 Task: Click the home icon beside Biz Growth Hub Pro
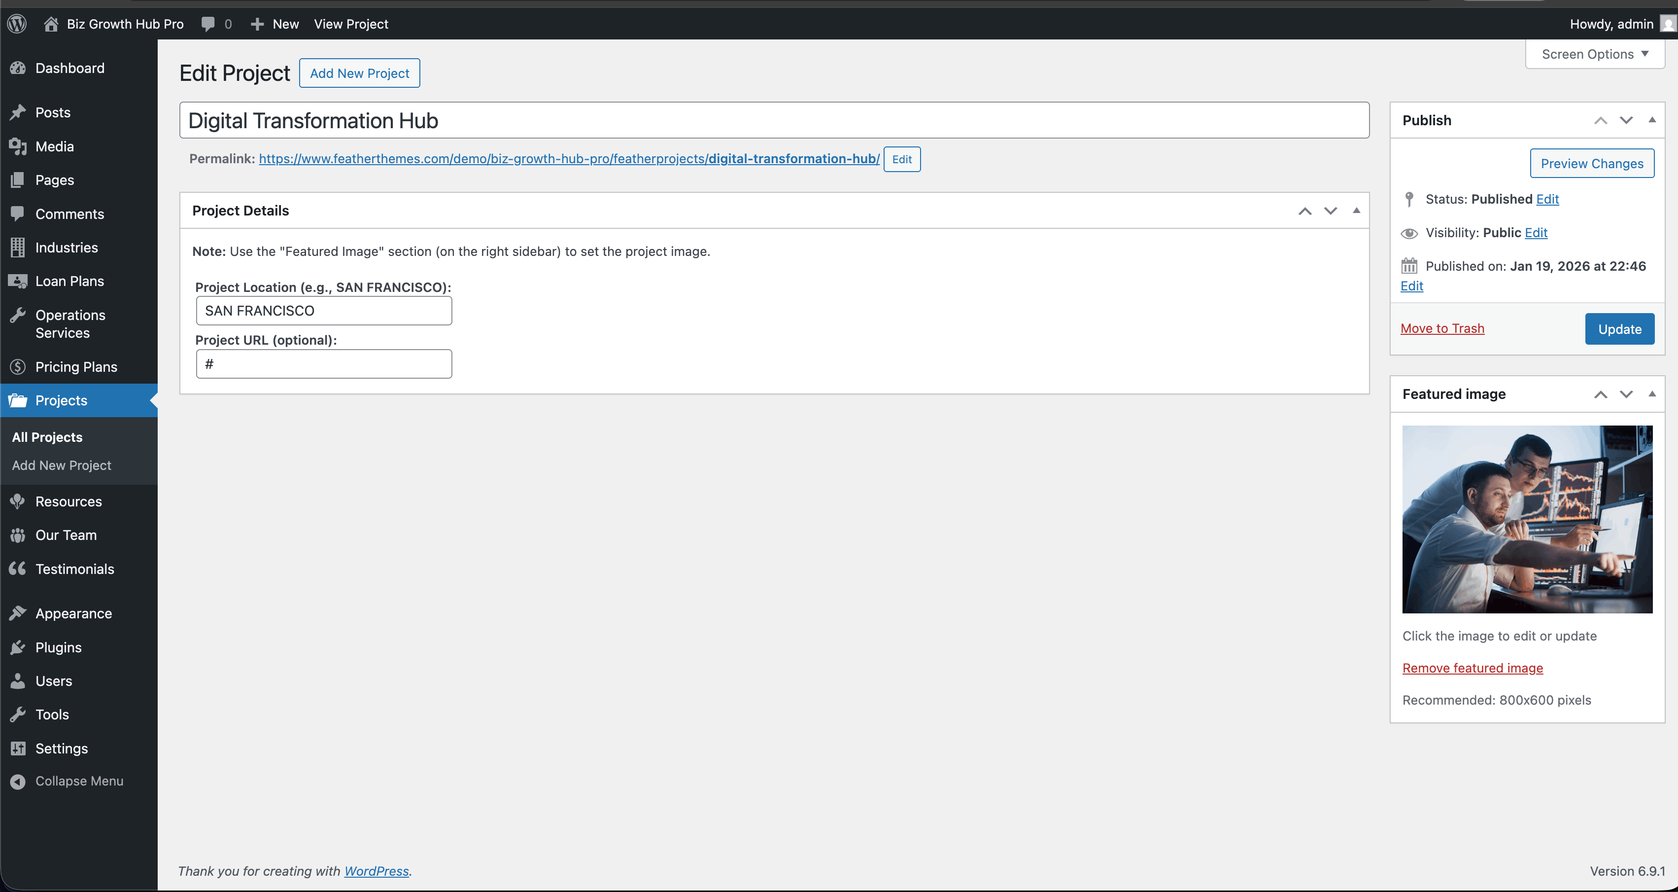51,24
